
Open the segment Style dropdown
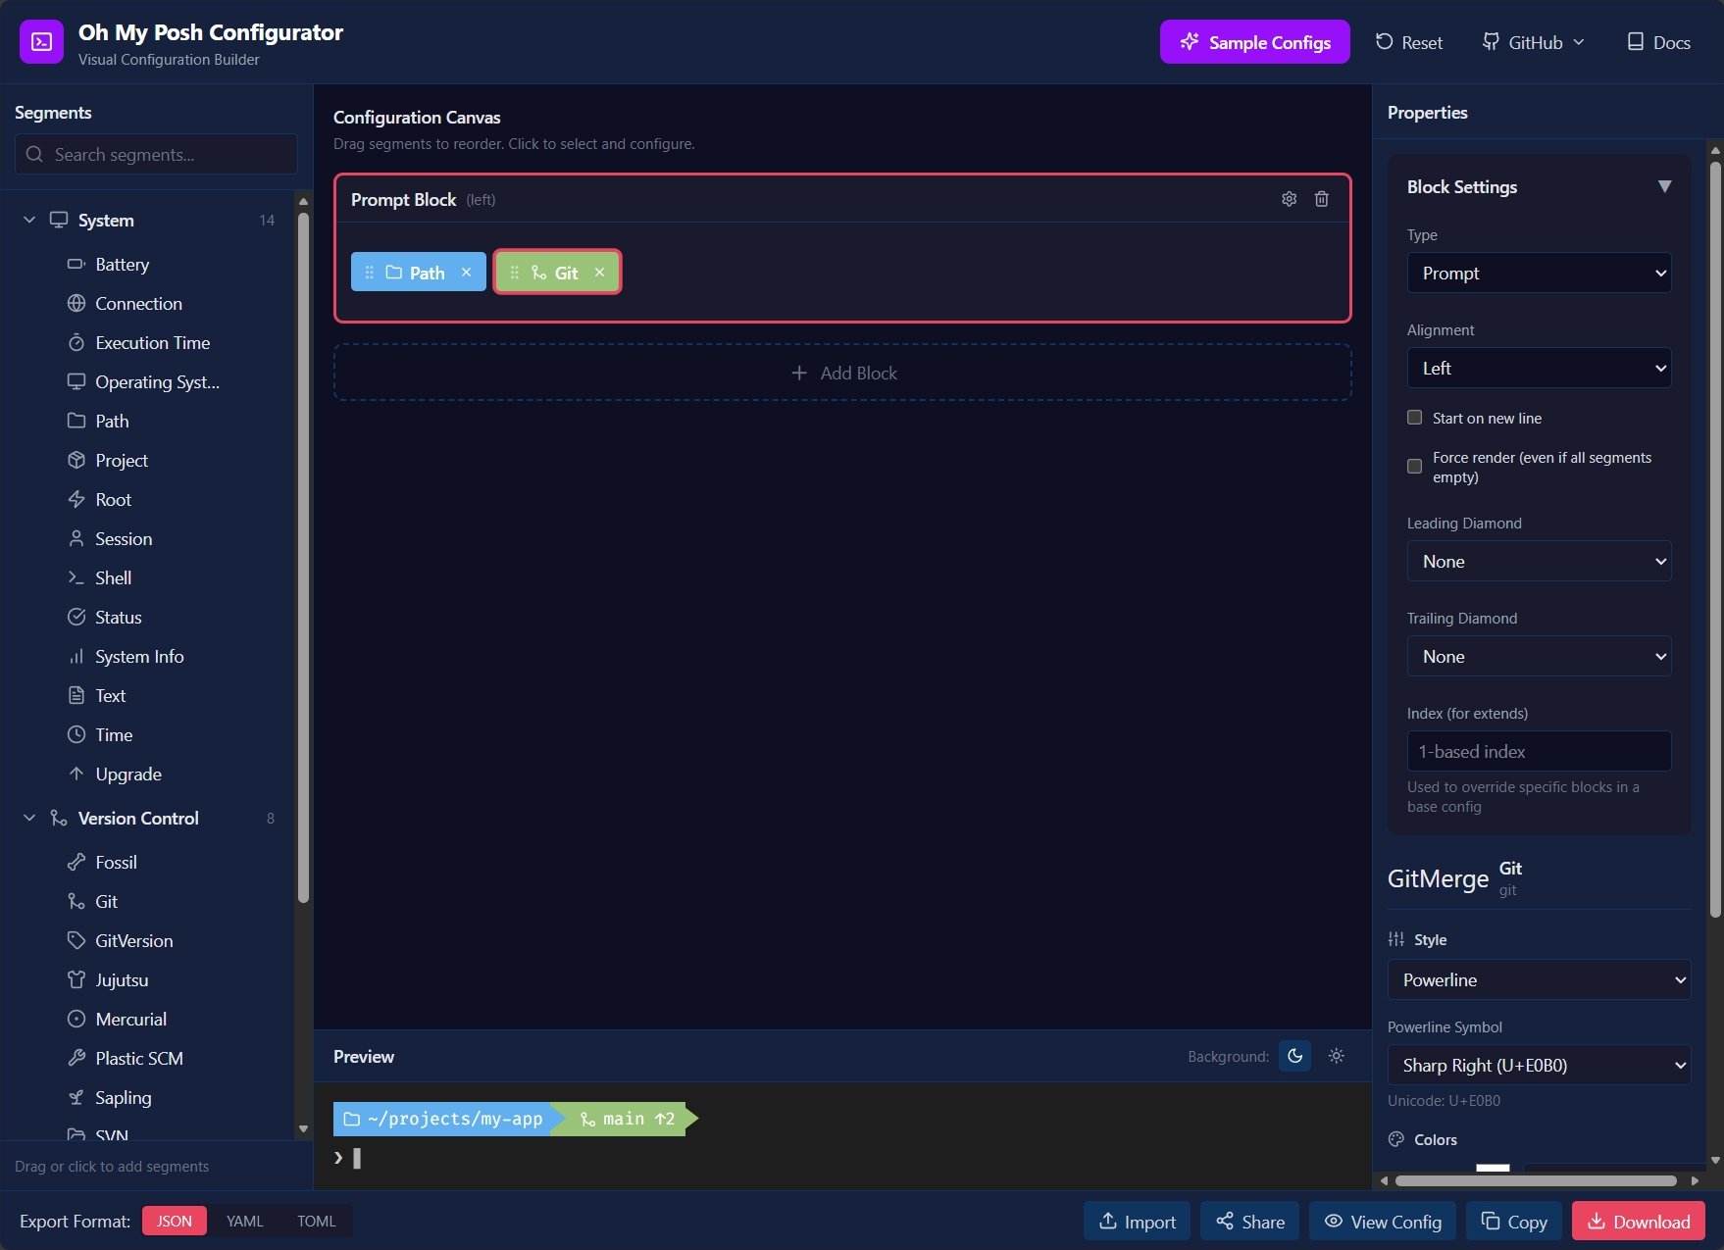pos(1540,980)
